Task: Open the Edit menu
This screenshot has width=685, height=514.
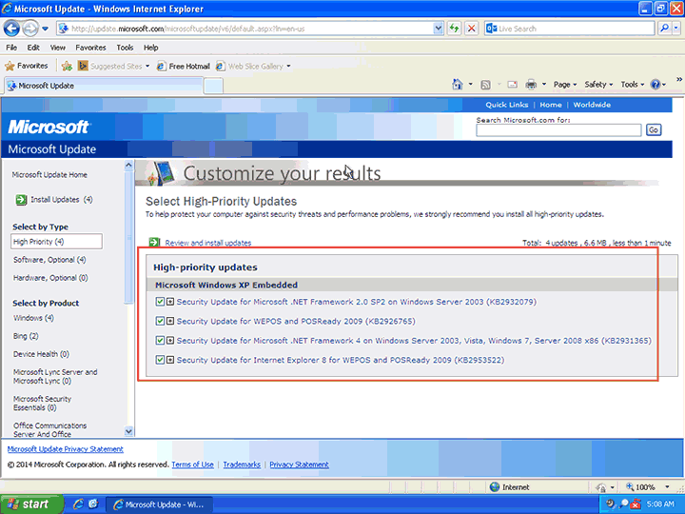Action: click(x=33, y=48)
